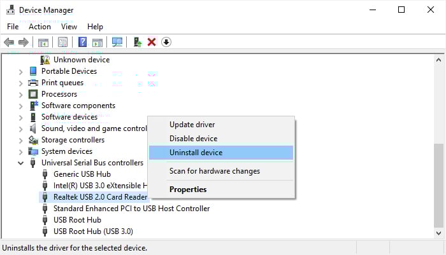Click the Processors label
Screen dimensions: 446x255
59,94
